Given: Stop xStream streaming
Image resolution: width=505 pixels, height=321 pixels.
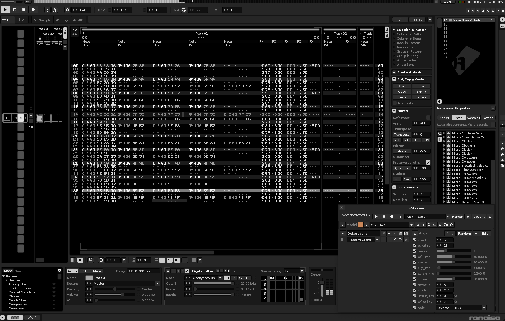Looking at the screenshot, I should click(384, 216).
